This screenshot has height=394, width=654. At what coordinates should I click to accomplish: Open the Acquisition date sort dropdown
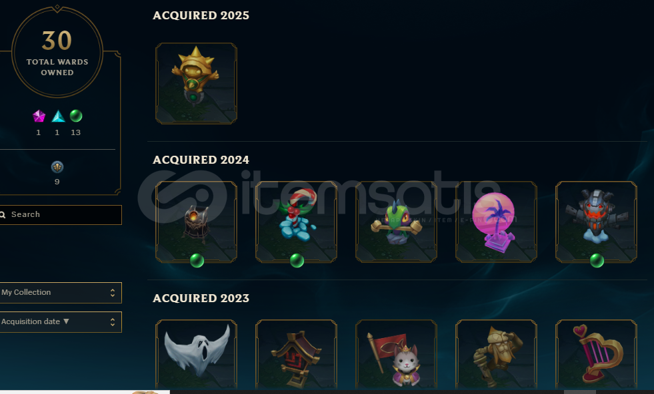click(61, 322)
